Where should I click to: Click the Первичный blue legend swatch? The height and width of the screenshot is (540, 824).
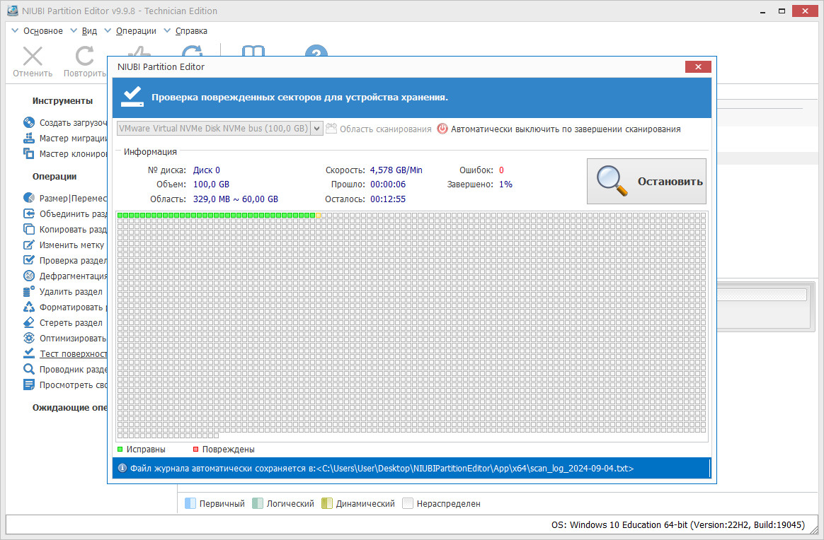(x=190, y=503)
